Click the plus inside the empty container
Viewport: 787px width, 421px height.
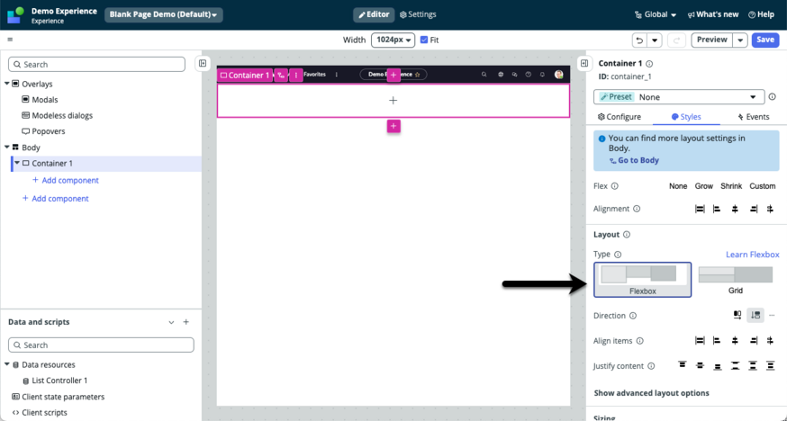point(393,101)
